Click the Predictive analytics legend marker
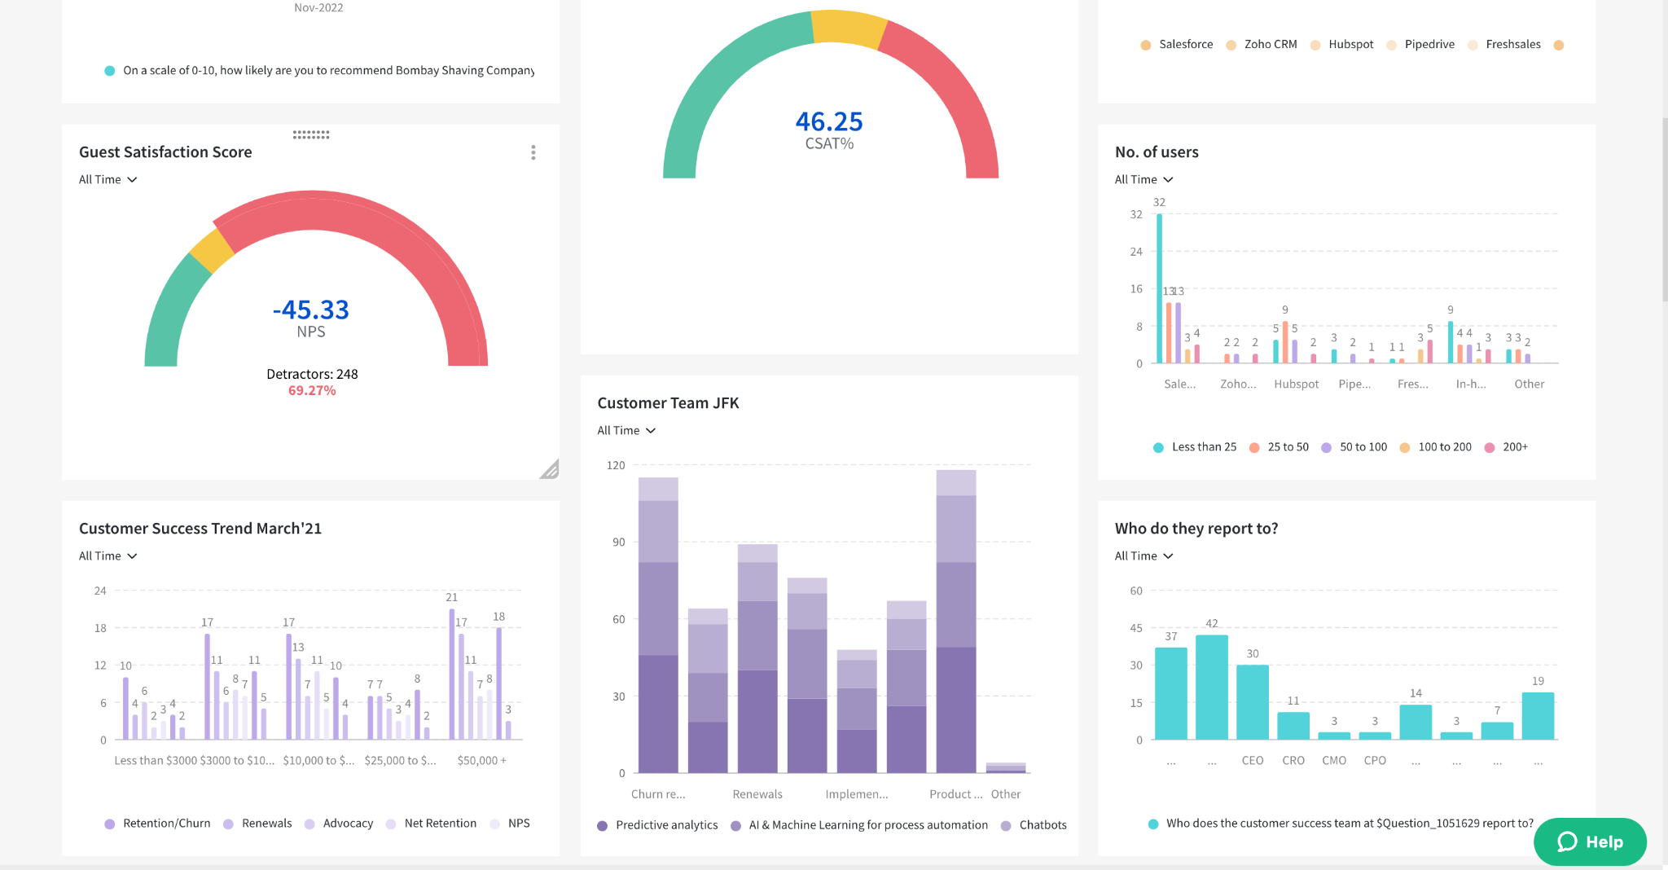Viewport: 1668px width, 870px height. [603, 825]
